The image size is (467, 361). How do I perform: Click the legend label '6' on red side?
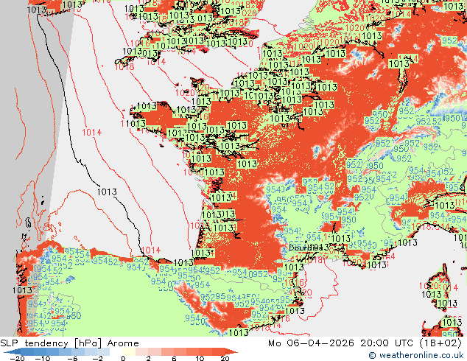175,358
